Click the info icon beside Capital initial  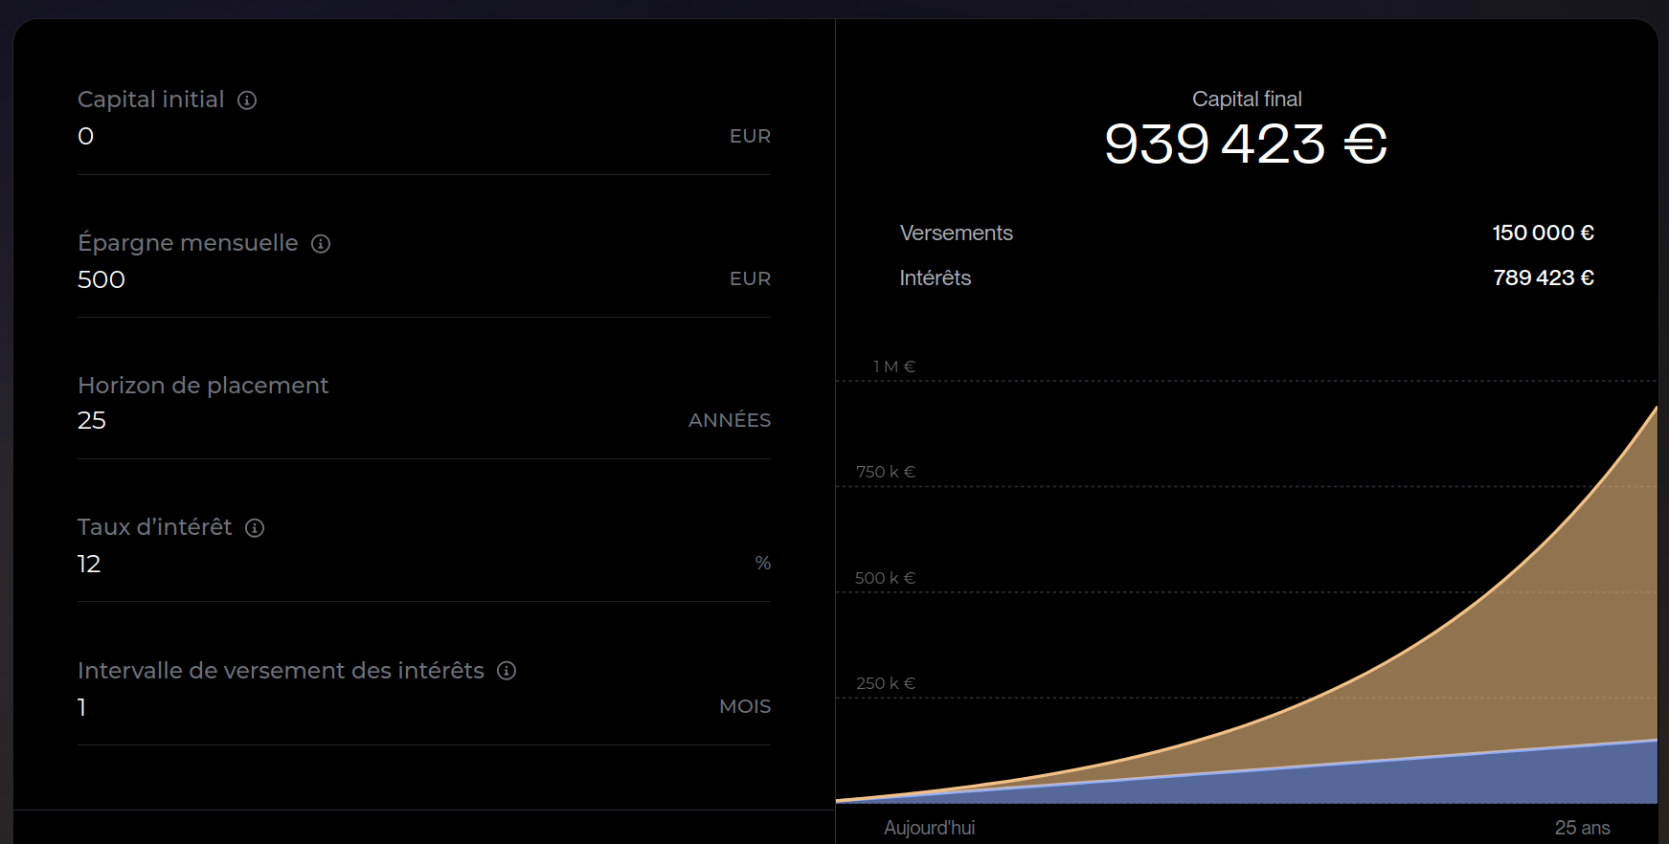tap(247, 100)
